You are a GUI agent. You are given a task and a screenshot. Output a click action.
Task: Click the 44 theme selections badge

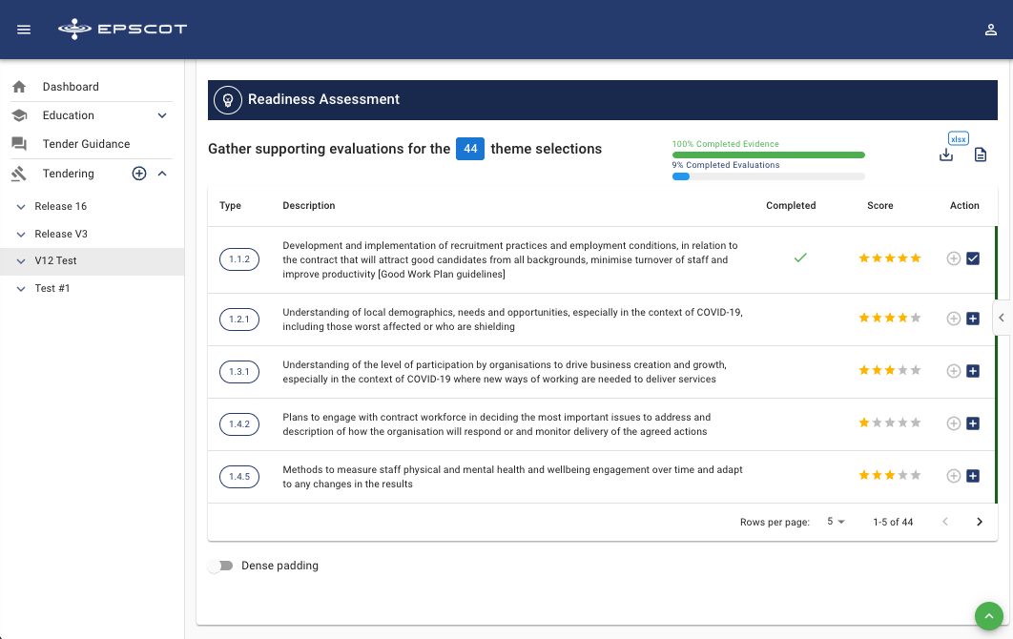tap(470, 149)
